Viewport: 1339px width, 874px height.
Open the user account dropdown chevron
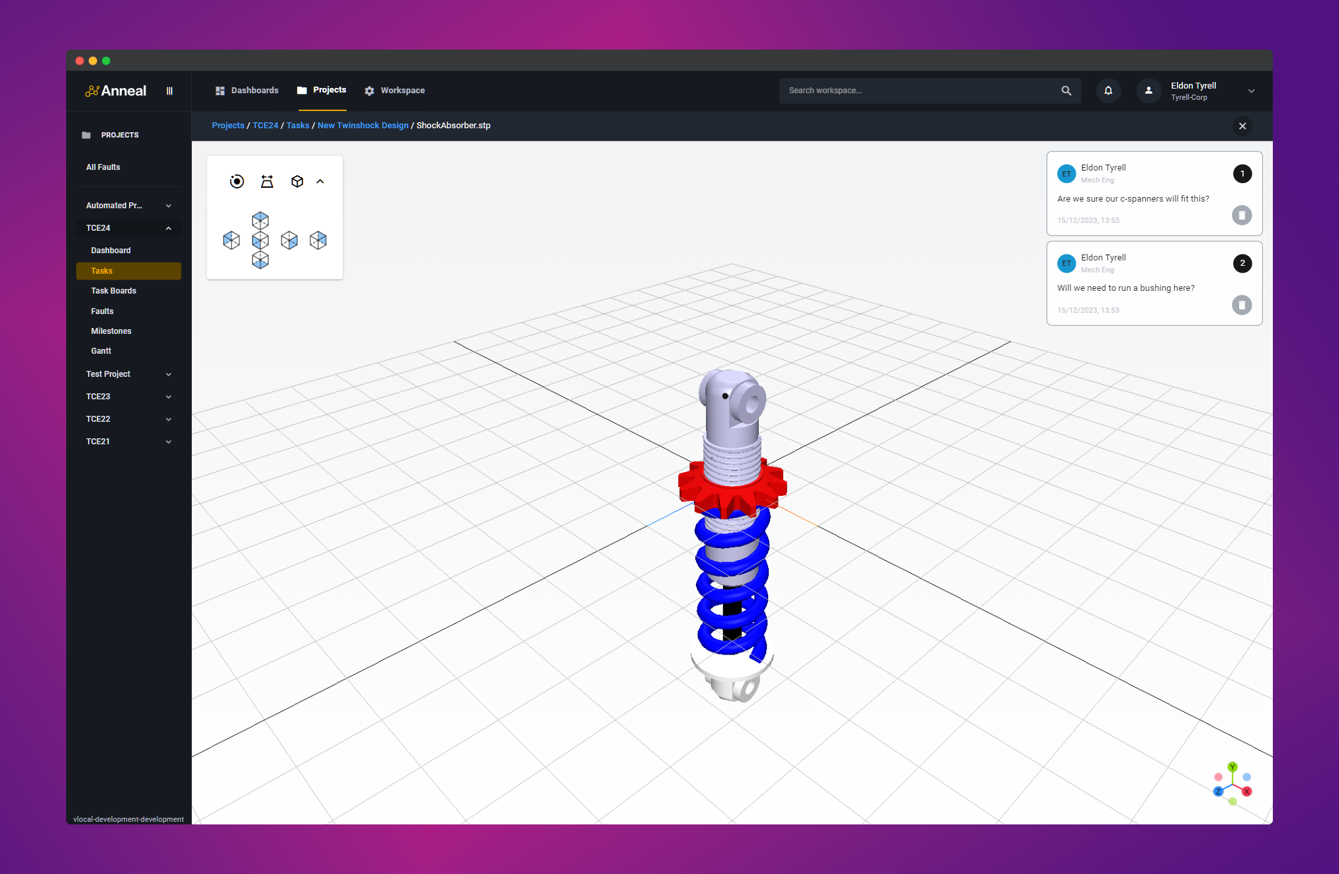click(1251, 91)
